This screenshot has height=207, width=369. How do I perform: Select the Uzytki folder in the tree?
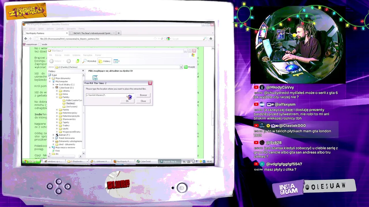click(65, 129)
